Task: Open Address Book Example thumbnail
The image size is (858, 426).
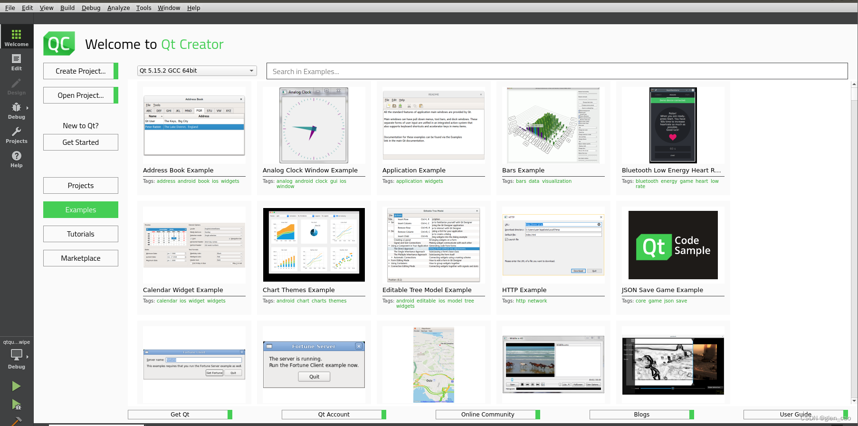Action: pos(194,125)
